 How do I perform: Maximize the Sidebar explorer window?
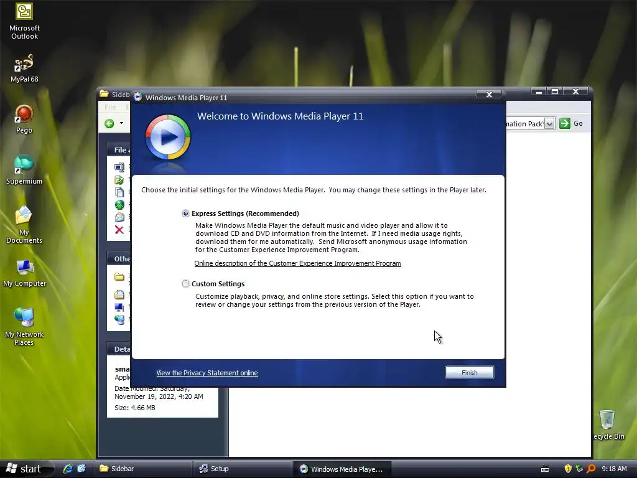(x=554, y=91)
